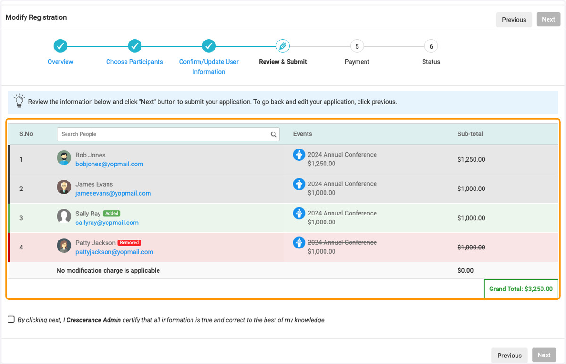The height and width of the screenshot is (364, 566).
Task: Click the Modify Registration heading
Action: [x=36, y=17]
